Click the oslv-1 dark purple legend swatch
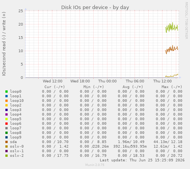Screen dimensions: 190x169 pos(6,151)
